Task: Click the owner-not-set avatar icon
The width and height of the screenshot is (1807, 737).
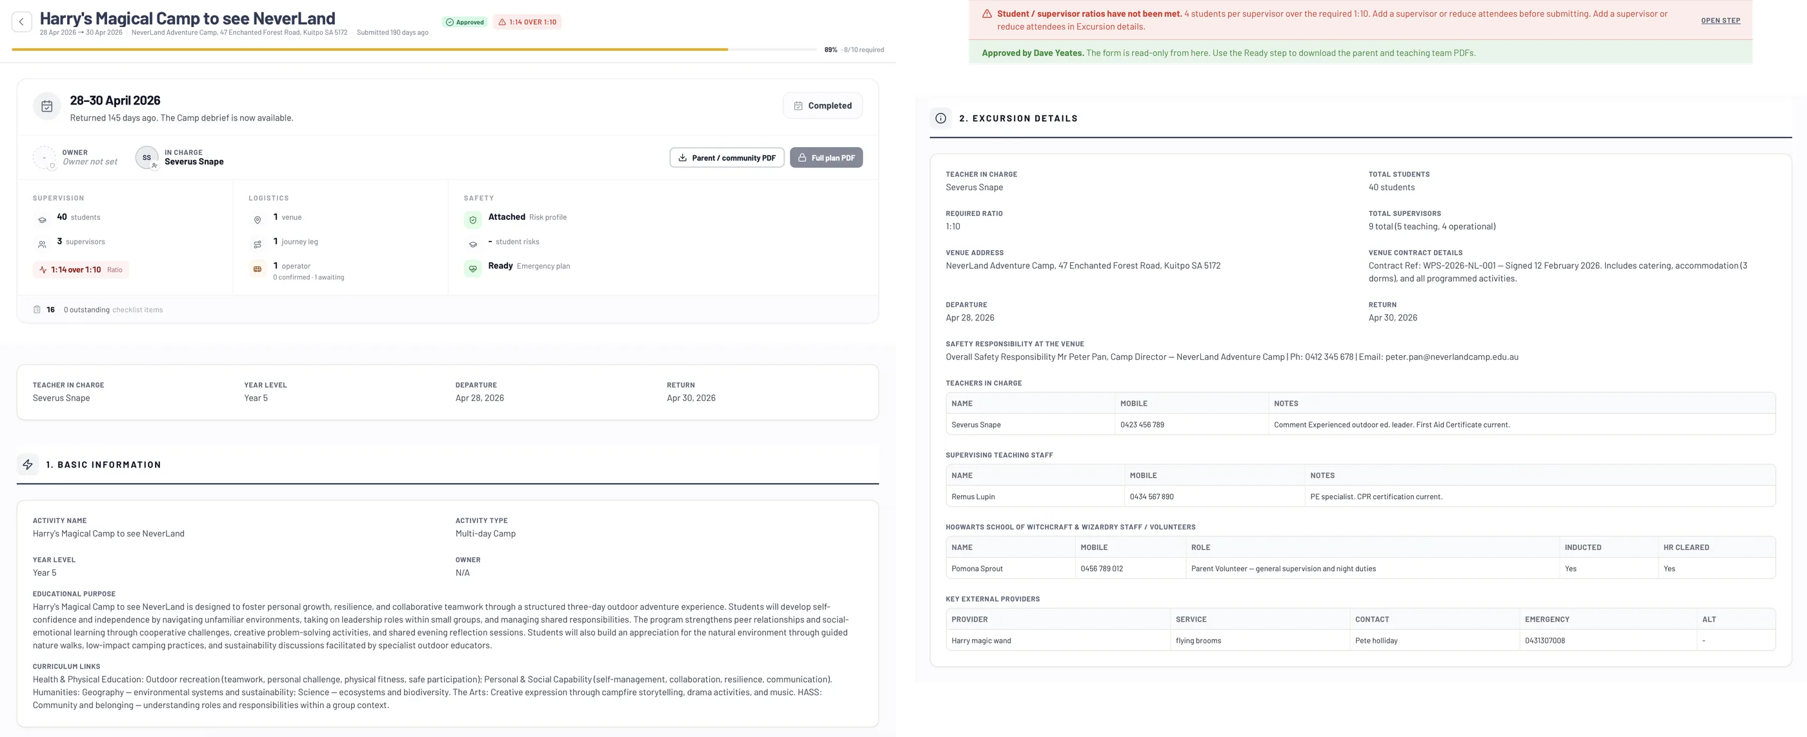Action: tap(44, 157)
